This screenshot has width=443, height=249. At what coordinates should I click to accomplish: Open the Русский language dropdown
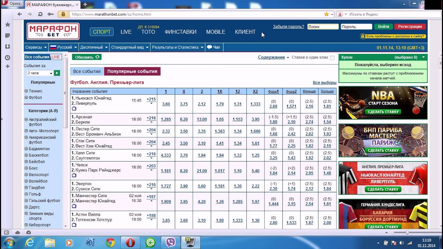pos(63,47)
